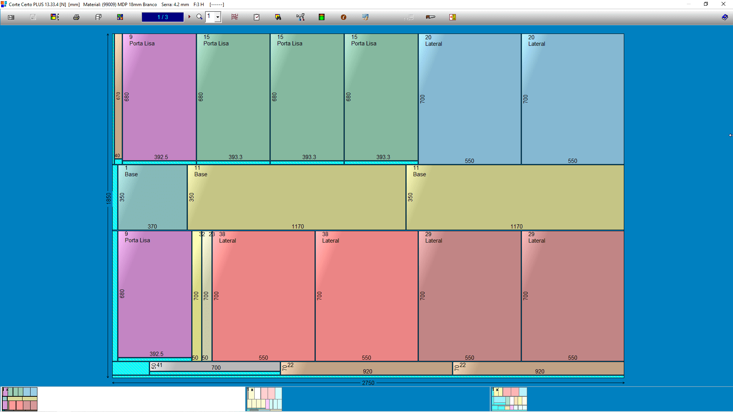The width and height of the screenshot is (733, 412).
Task: Click the printer icon in toolbar
Action: 76,17
